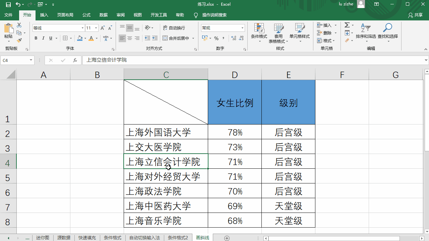
Task: Save workbook via quick access floppy icon
Action: (8, 4)
